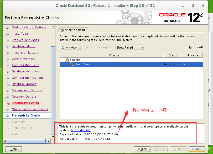Click the Summary step marker
The image size is (213, 154).
[x=8, y=122]
